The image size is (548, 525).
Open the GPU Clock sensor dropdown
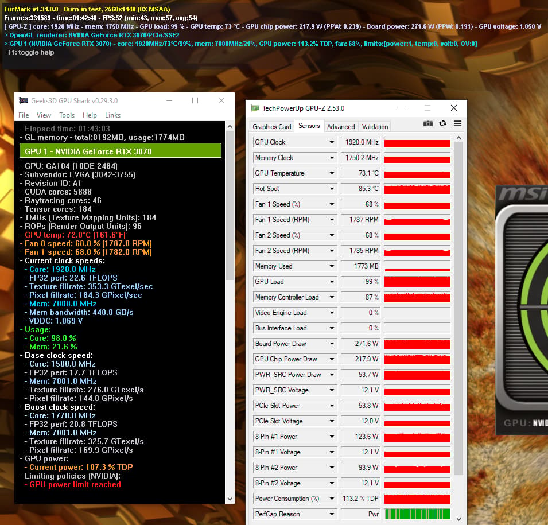[332, 142]
